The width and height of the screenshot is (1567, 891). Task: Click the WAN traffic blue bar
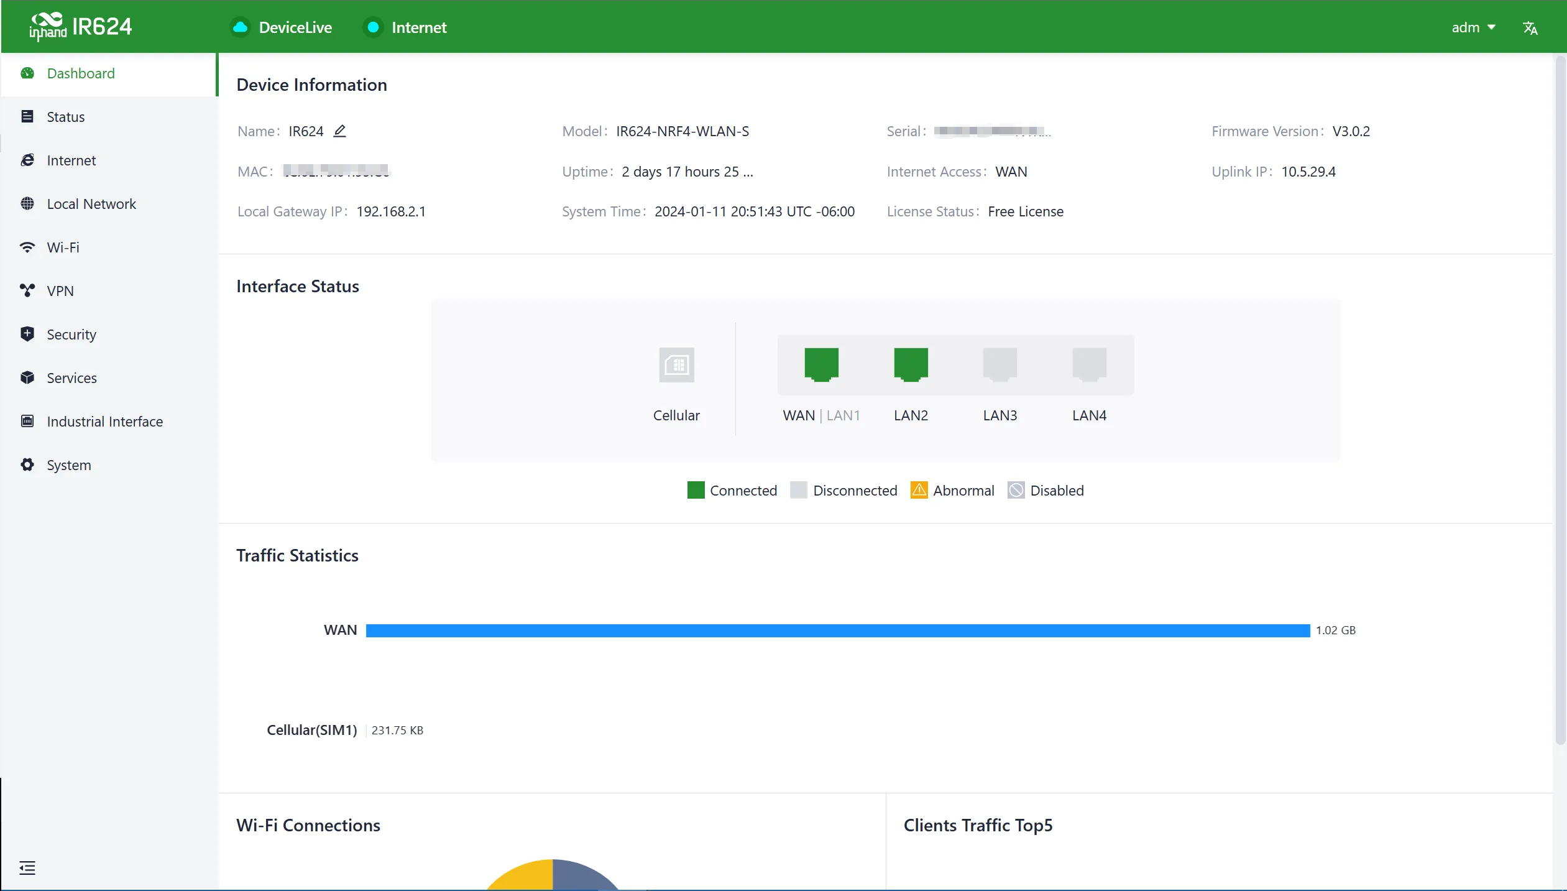[838, 630]
